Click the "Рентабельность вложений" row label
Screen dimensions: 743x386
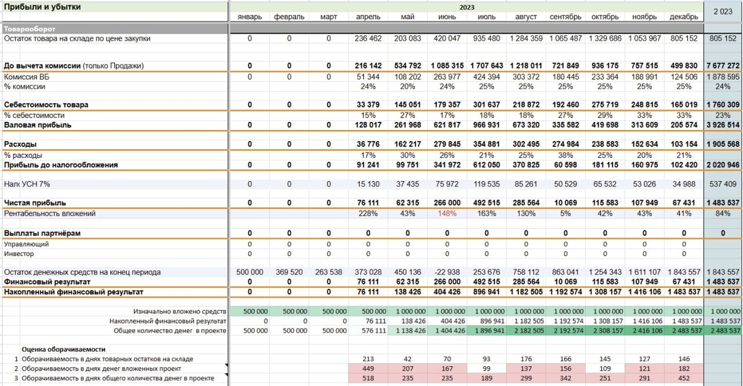coord(51,213)
